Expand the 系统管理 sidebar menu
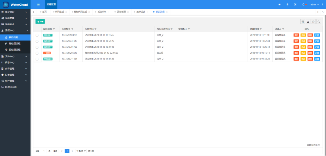The height and width of the screenshot is (156, 326). point(15,18)
